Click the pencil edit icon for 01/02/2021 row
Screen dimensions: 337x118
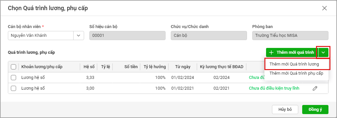click(315, 88)
